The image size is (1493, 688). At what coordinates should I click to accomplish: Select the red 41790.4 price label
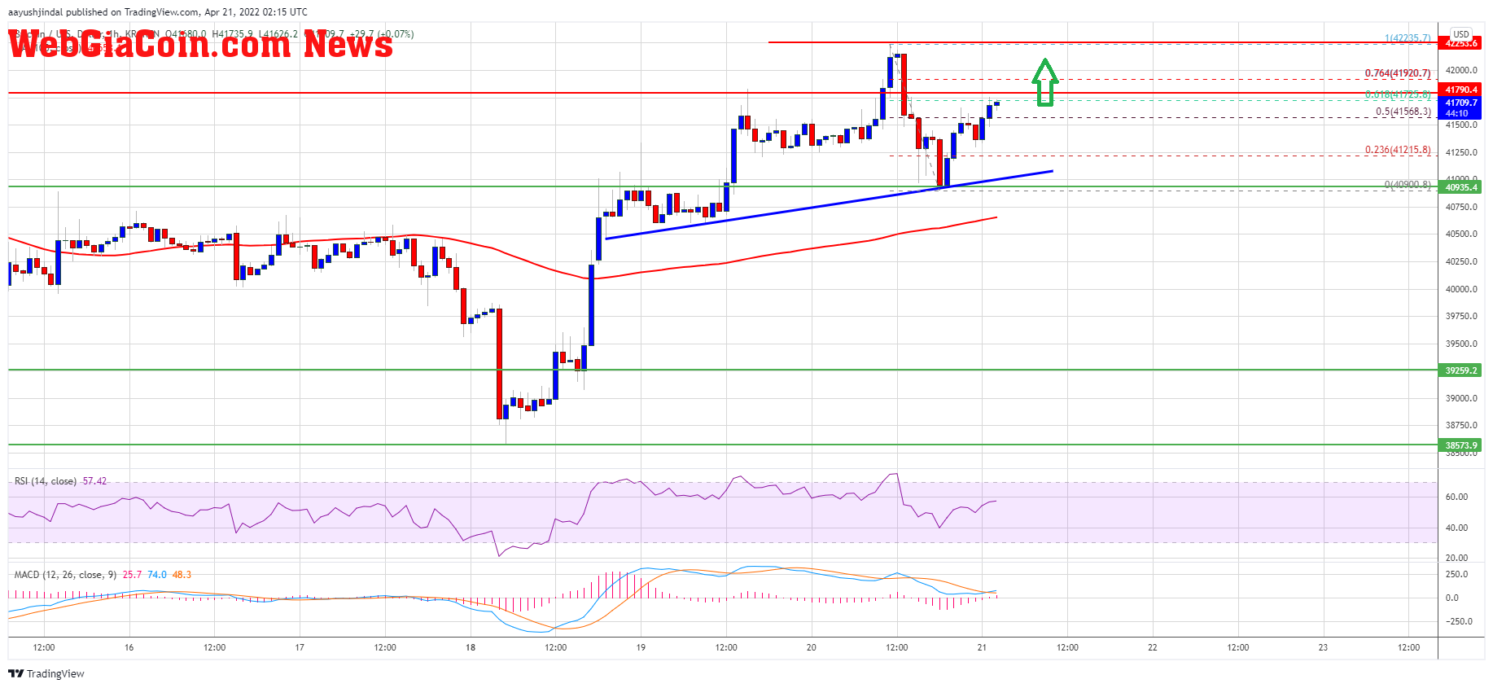pyautogui.click(x=1460, y=90)
